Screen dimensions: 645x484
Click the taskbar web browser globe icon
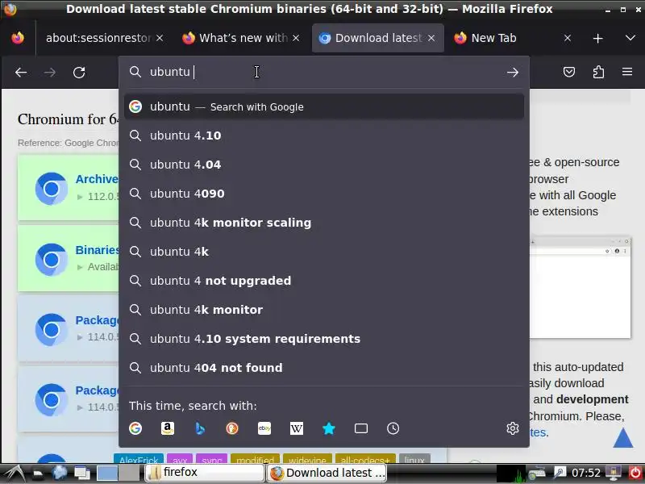pyautogui.click(x=60, y=473)
